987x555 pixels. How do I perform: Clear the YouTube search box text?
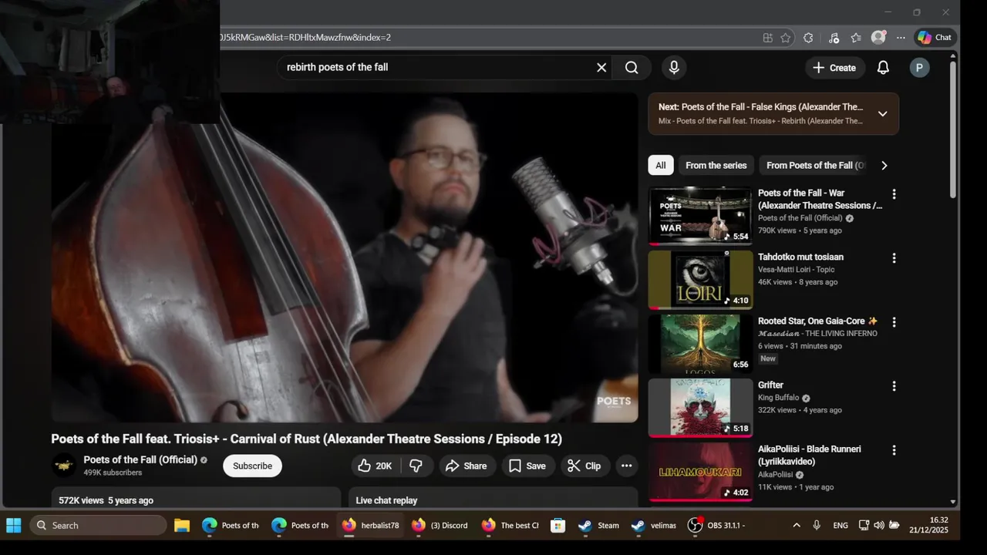(x=601, y=68)
